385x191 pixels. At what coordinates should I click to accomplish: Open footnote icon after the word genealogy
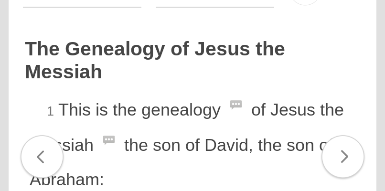coord(236,105)
